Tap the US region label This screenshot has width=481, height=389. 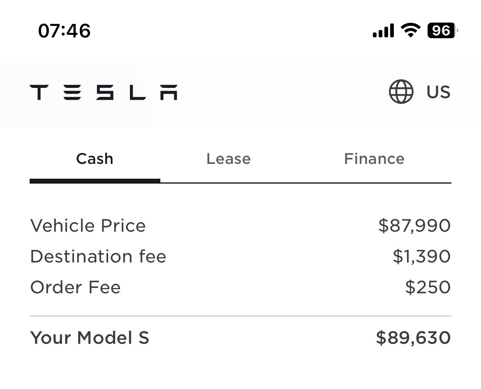coord(438,92)
